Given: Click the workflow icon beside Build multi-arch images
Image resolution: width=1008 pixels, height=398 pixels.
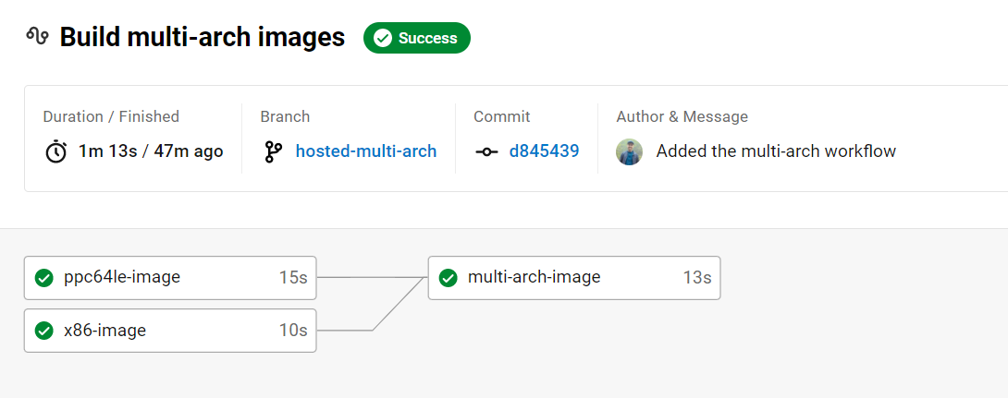Looking at the screenshot, I should [x=37, y=37].
